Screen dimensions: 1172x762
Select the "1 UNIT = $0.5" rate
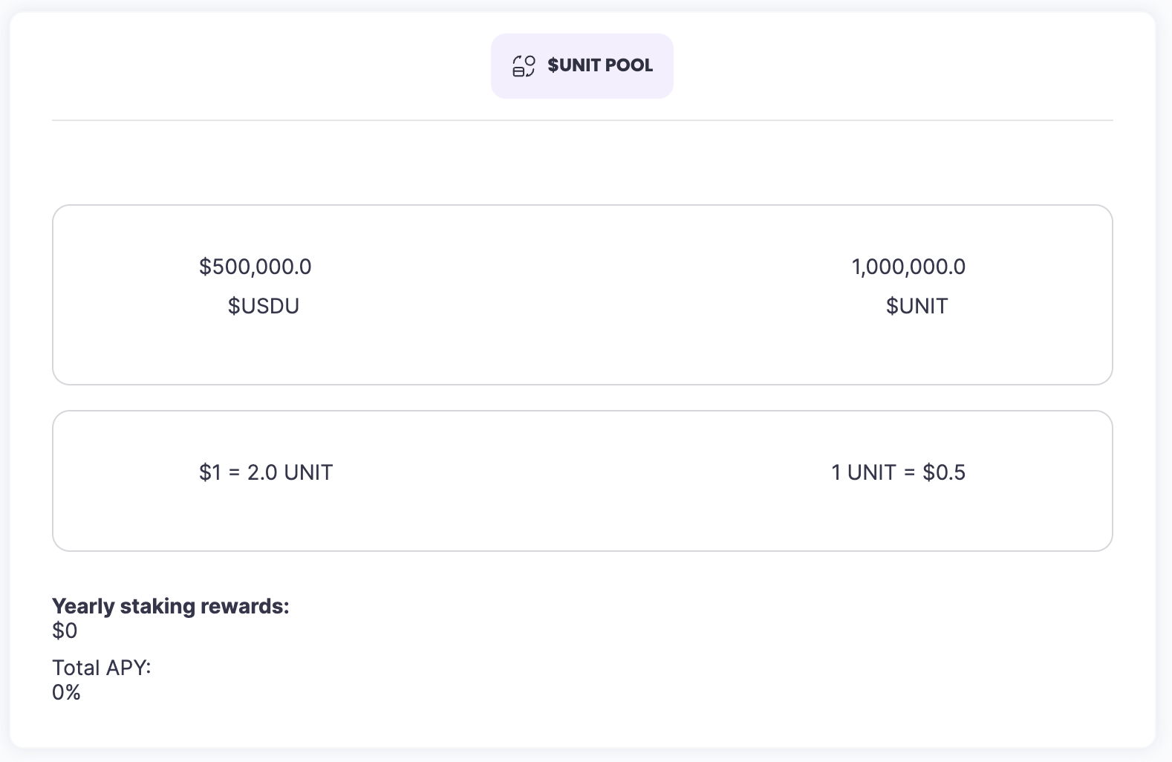click(x=898, y=472)
